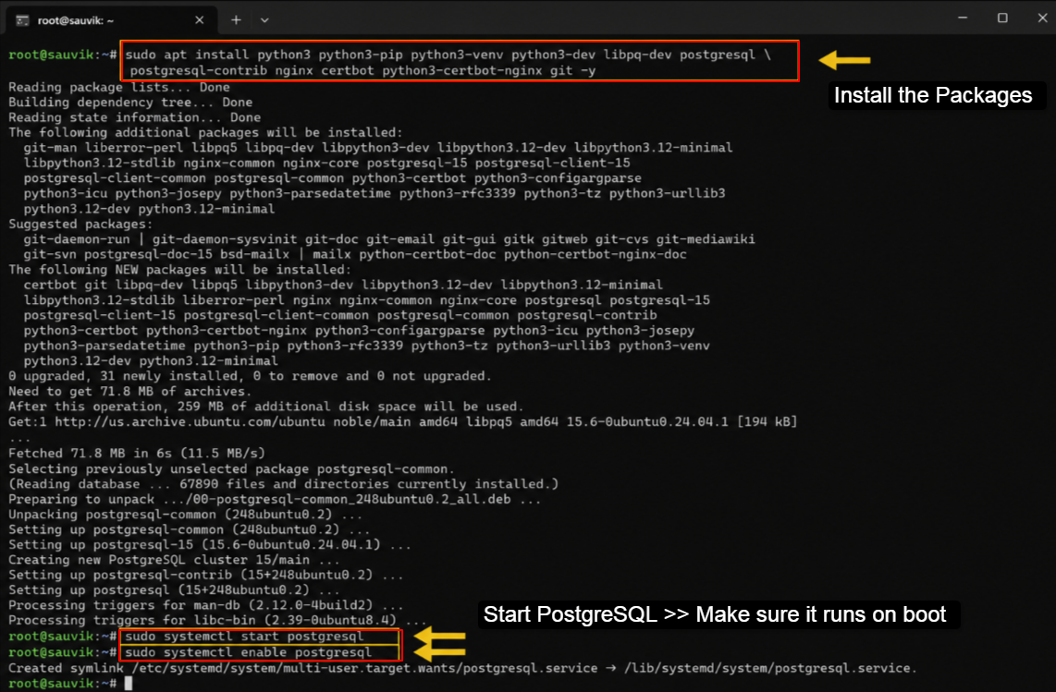Click '0 upgraded, 31 newly installed' line

point(250,376)
